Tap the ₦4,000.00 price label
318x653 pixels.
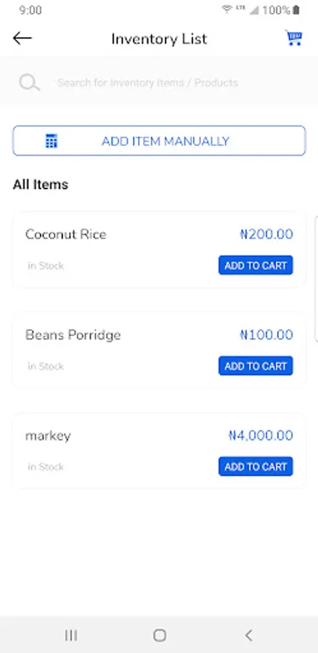click(x=261, y=435)
